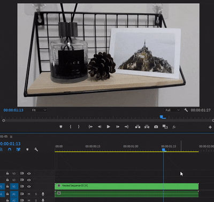Open the timeline panel menu icon
The height and width of the screenshot is (202, 214).
pyautogui.click(x=11, y=137)
